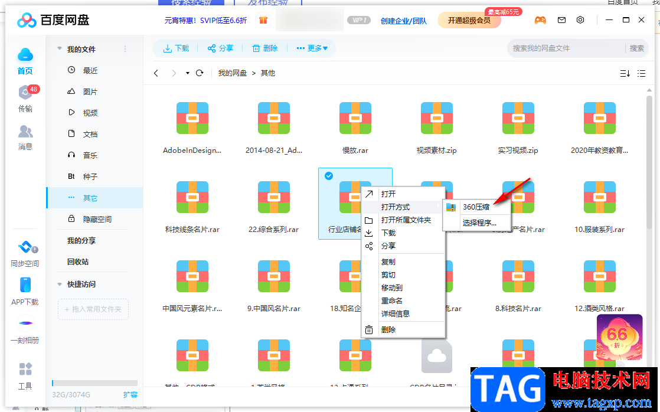Select 360压缩 in submenu

476,207
